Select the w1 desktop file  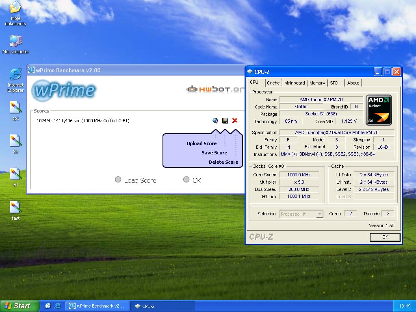16,177
